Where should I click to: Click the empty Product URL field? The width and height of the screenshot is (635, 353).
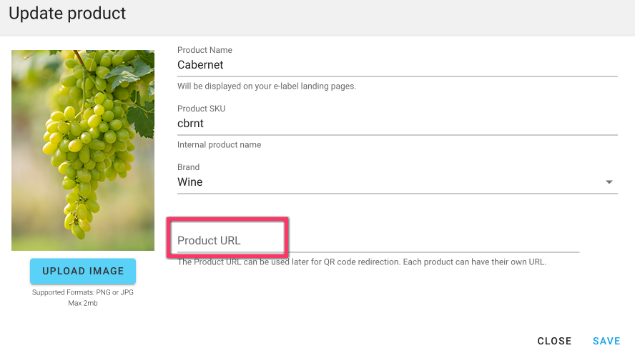378,241
